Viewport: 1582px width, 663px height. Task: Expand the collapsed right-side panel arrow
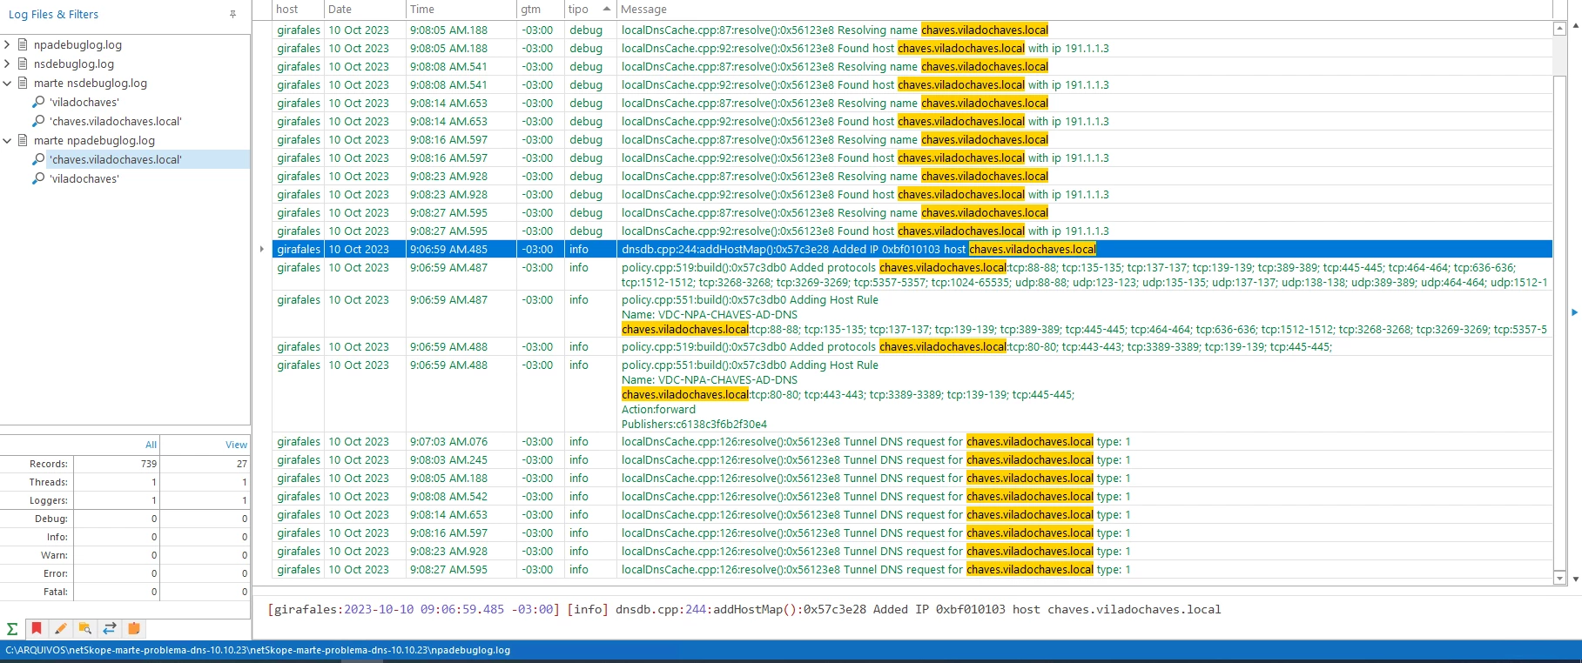[x=1574, y=312]
